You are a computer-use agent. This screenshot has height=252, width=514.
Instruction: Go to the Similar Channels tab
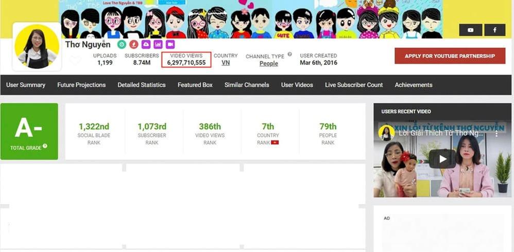coord(247,85)
